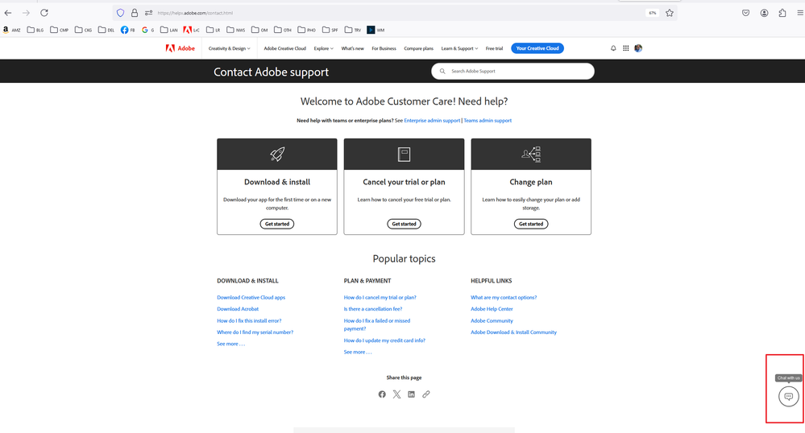Click the icon on Cancel your trial card
The width and height of the screenshot is (805, 433).
(404, 154)
